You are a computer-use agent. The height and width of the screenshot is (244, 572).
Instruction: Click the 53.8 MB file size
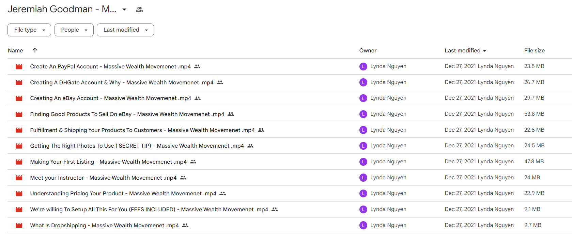[534, 114]
